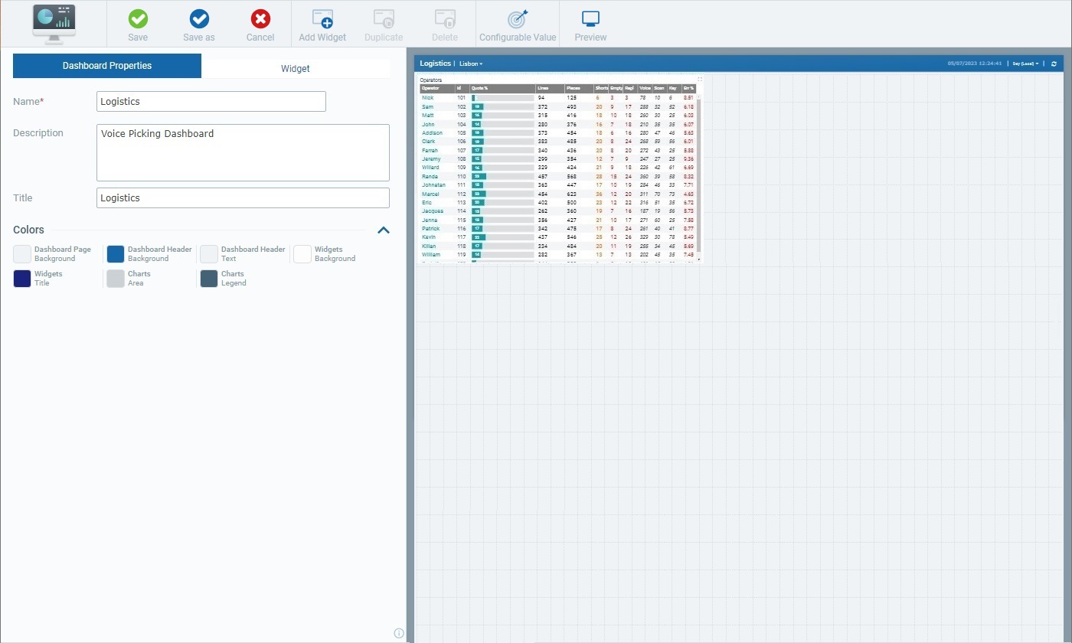Viewport: 1072px width, 643px height.
Task: Click the Logistics widget title bar
Action: tap(436, 64)
